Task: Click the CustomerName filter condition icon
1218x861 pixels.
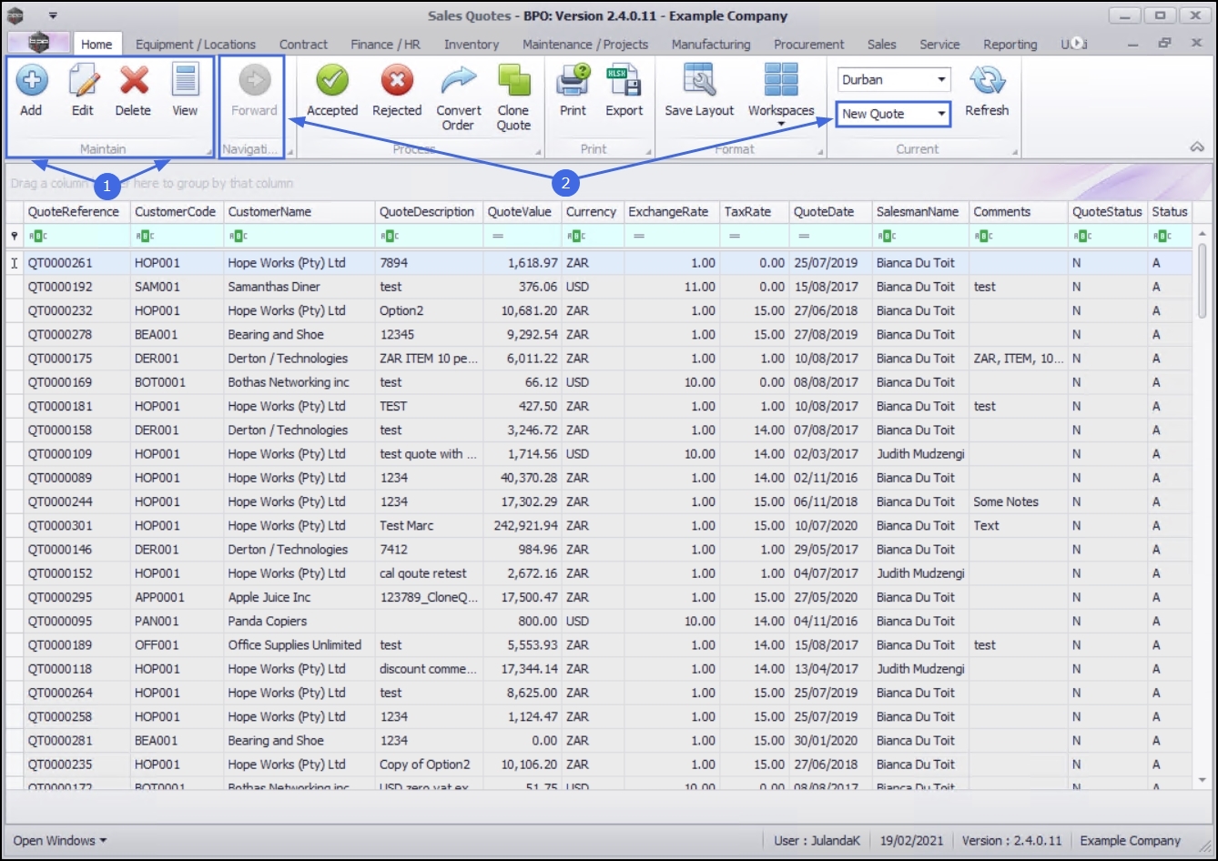Action: pos(239,237)
